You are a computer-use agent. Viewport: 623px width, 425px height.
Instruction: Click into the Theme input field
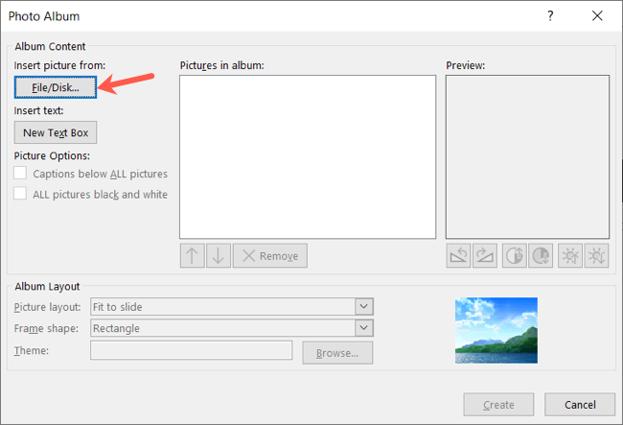point(191,350)
